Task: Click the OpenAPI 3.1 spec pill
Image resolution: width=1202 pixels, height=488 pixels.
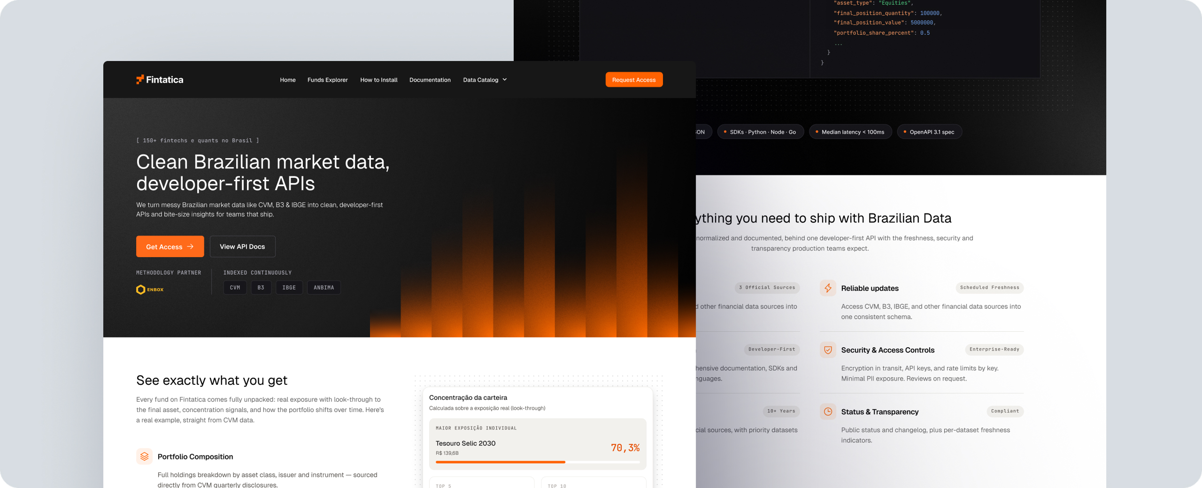Action: [930, 132]
